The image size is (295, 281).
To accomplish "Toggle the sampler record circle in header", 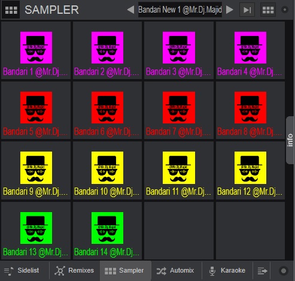I will [x=285, y=10].
